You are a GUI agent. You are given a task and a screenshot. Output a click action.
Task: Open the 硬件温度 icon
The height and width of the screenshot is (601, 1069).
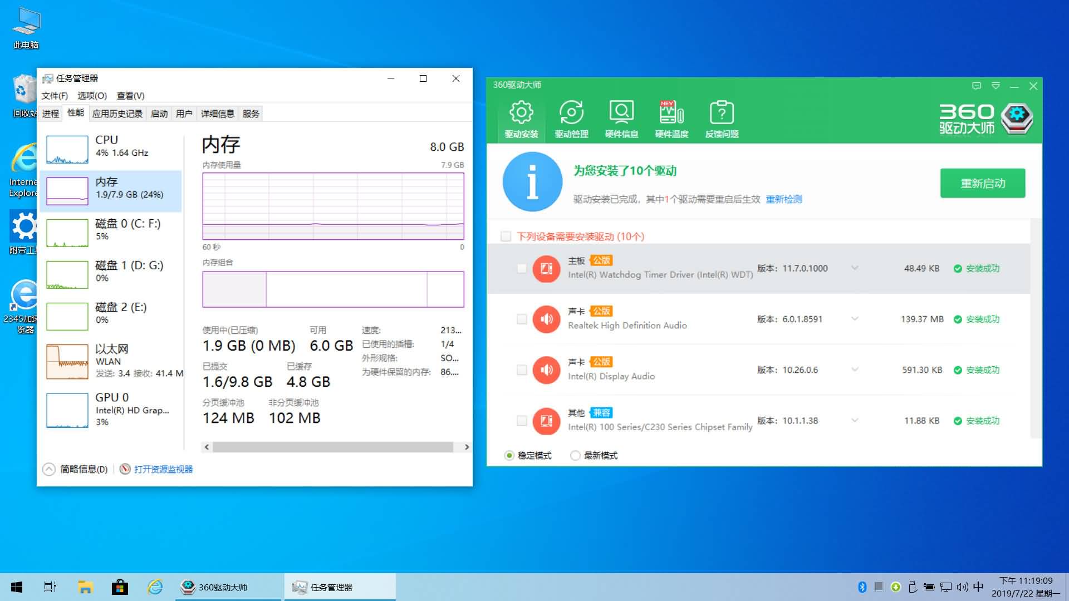coord(671,119)
